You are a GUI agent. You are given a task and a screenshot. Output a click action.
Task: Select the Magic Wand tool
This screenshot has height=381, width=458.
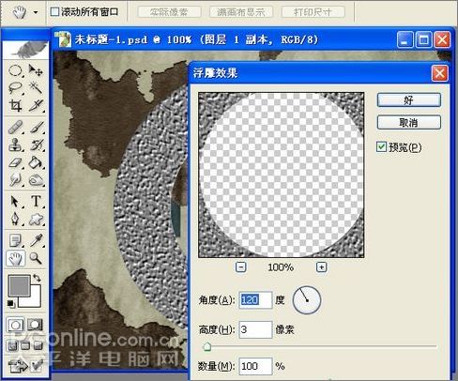(x=36, y=88)
